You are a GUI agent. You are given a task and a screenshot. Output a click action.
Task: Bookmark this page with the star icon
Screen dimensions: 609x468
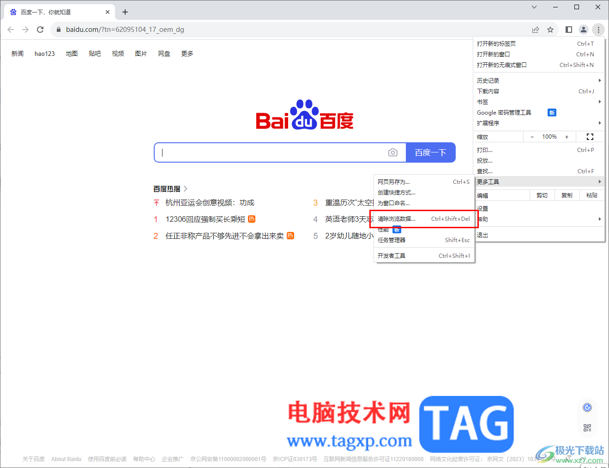[x=550, y=30]
